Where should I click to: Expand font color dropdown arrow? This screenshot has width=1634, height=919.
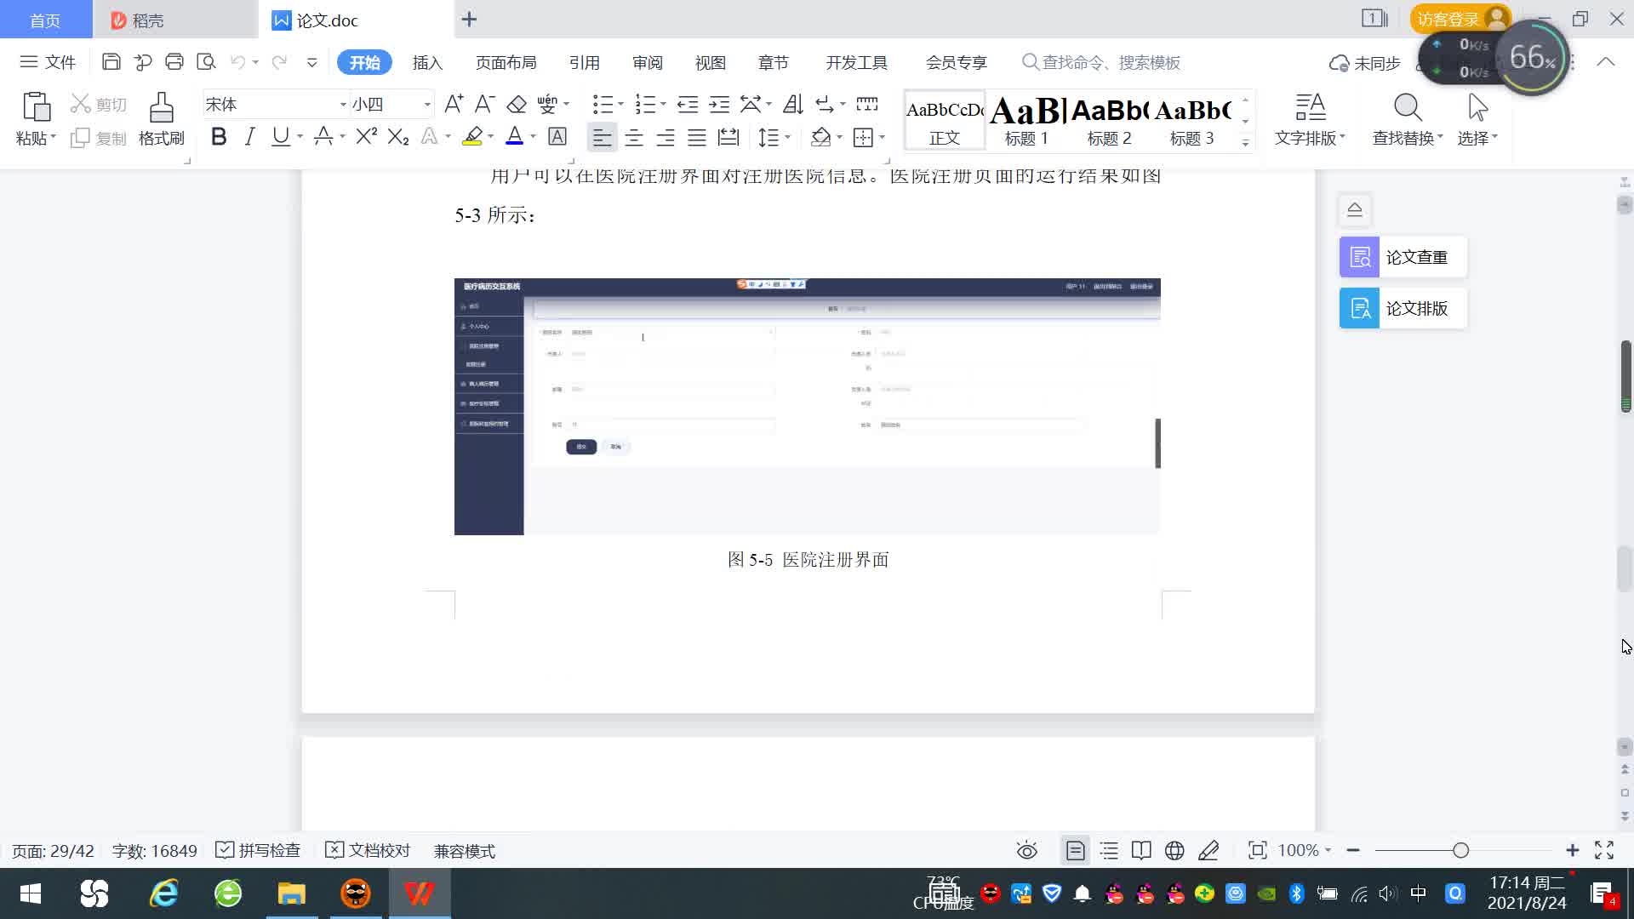[534, 136]
